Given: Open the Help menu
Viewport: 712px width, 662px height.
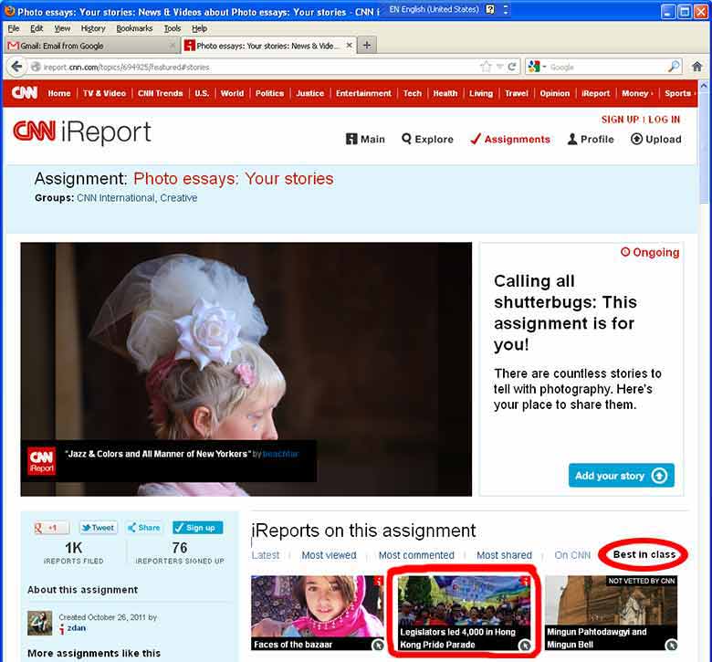Looking at the screenshot, I should tap(199, 28).
